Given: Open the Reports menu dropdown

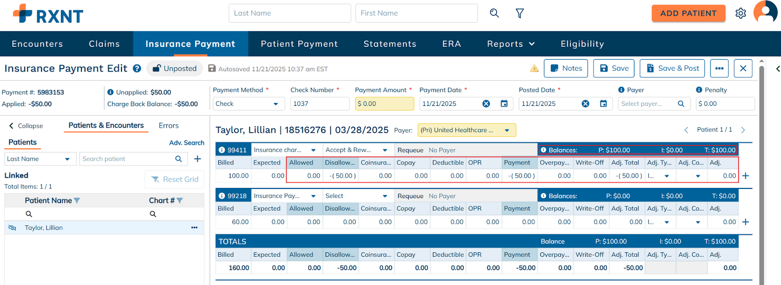Looking at the screenshot, I should point(511,44).
